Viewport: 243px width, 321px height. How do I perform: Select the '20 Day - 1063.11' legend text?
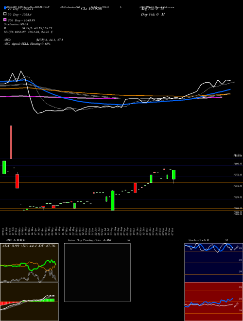[20, 9]
